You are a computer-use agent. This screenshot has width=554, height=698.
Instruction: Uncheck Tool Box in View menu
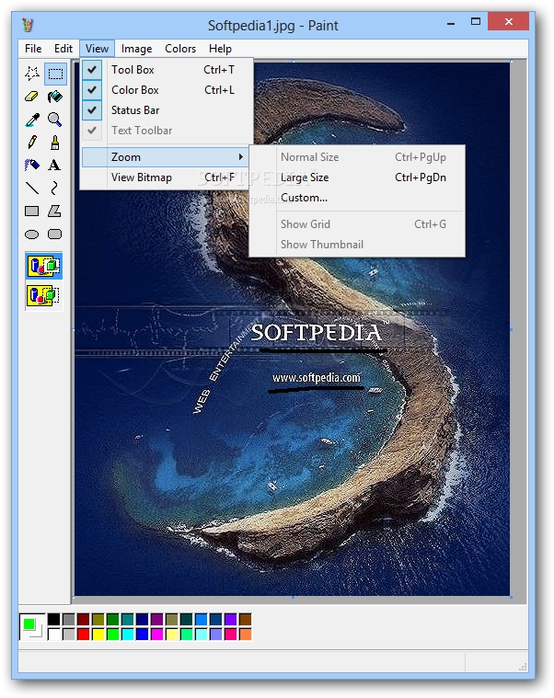[x=167, y=70]
